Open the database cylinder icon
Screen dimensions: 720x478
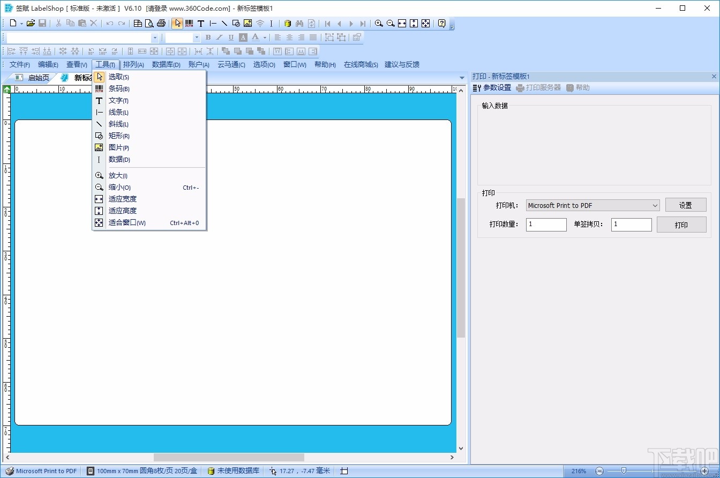(x=288, y=23)
